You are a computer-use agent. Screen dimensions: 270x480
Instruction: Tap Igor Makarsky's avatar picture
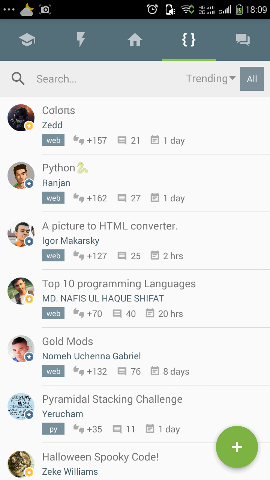pos(21,233)
